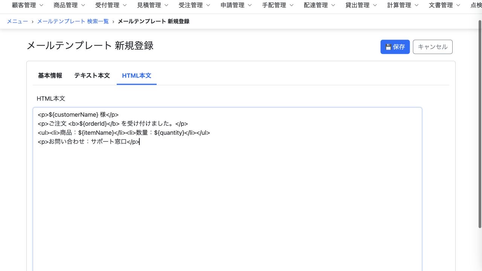Open メールテンプレート 検索一覧 breadcrumb link
This screenshot has width=482, height=271.
coord(73,21)
